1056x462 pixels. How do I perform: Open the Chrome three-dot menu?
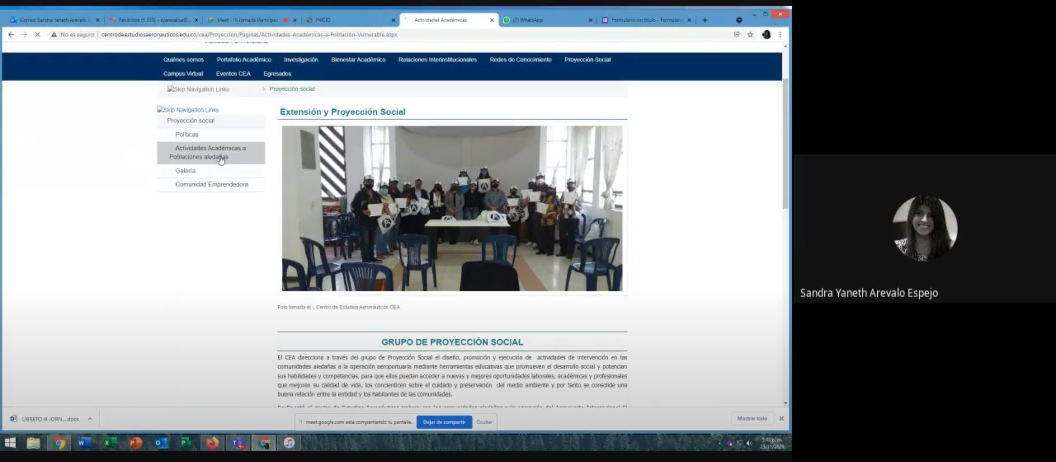click(780, 35)
